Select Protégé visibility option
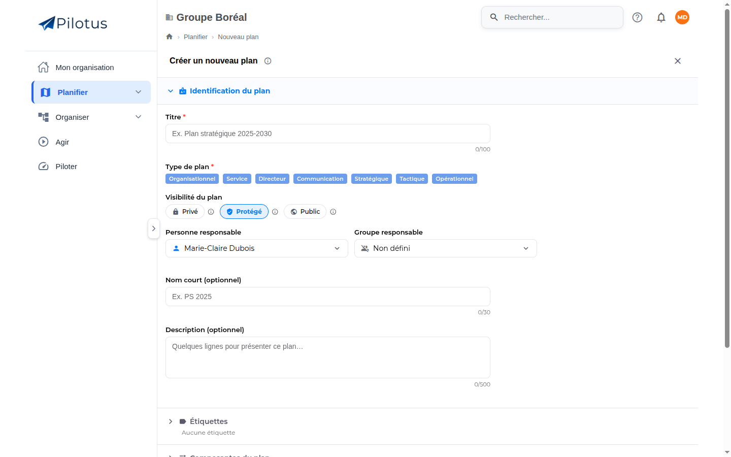 coord(244,212)
